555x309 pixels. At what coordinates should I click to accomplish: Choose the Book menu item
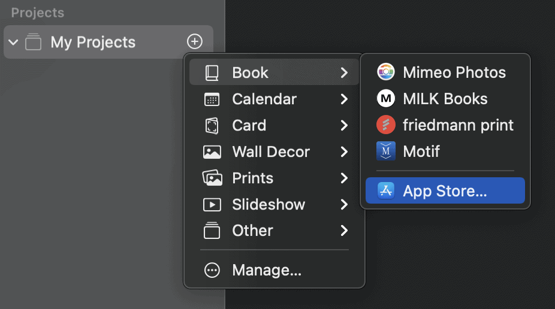click(275, 72)
